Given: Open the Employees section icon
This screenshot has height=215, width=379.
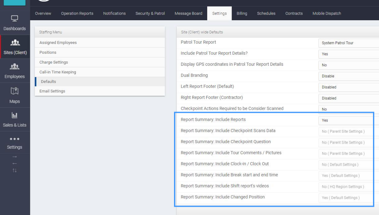Looking at the screenshot, I should pyautogui.click(x=15, y=71).
